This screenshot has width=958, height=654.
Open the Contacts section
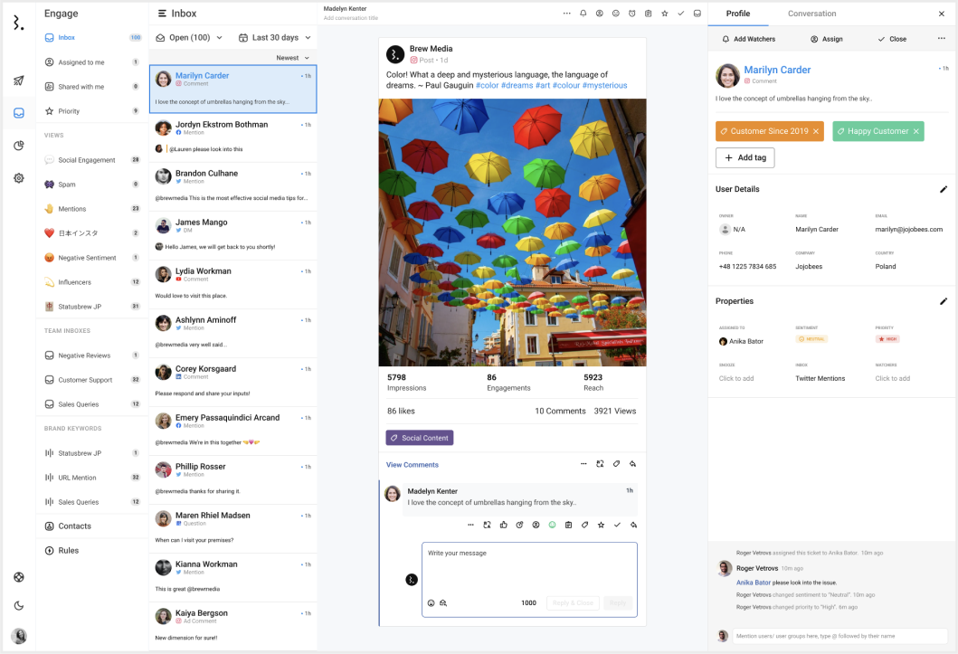pos(91,526)
